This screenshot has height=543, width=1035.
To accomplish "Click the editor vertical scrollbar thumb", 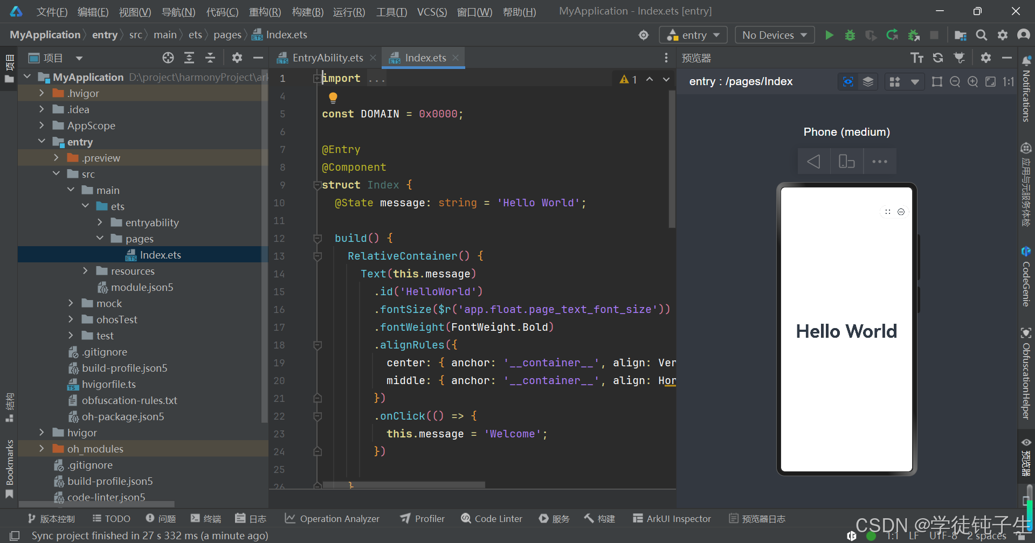I will 672,159.
